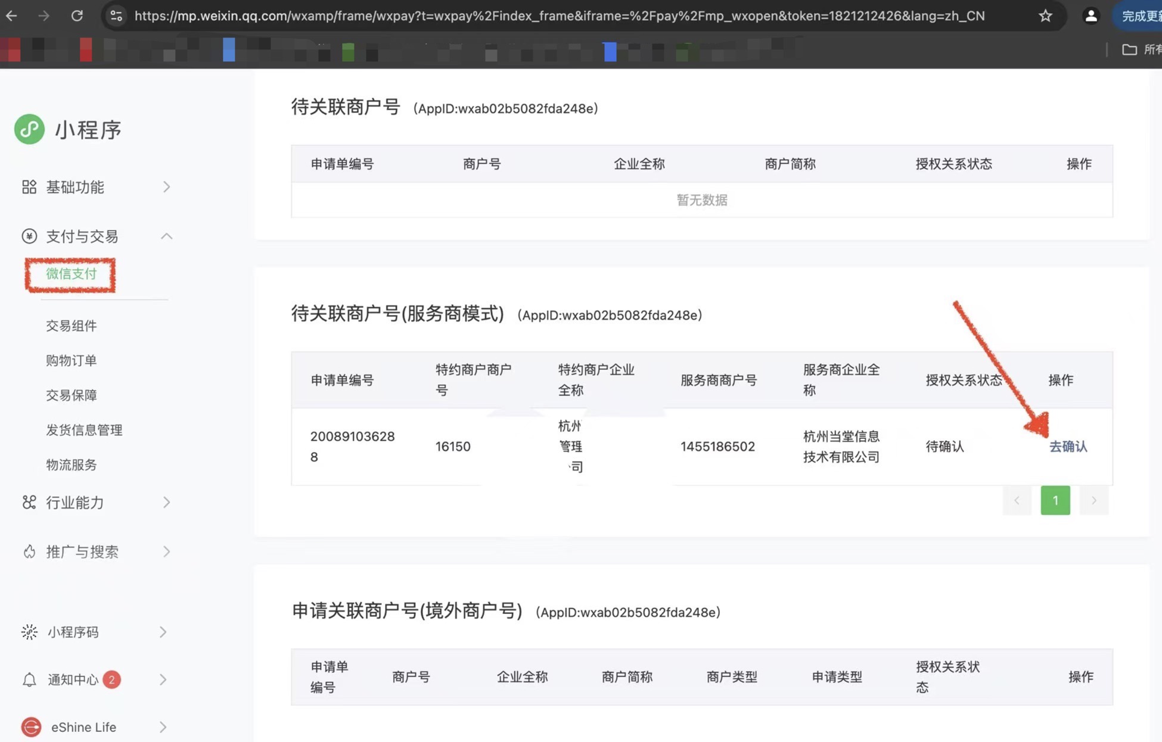Click the 通知中心 bell icon
The width and height of the screenshot is (1162, 742).
pos(29,679)
